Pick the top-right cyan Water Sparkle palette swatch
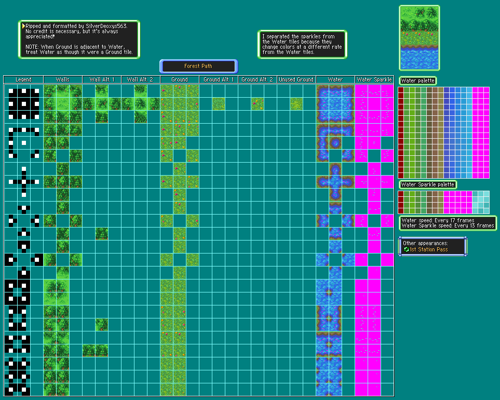 click(487, 194)
